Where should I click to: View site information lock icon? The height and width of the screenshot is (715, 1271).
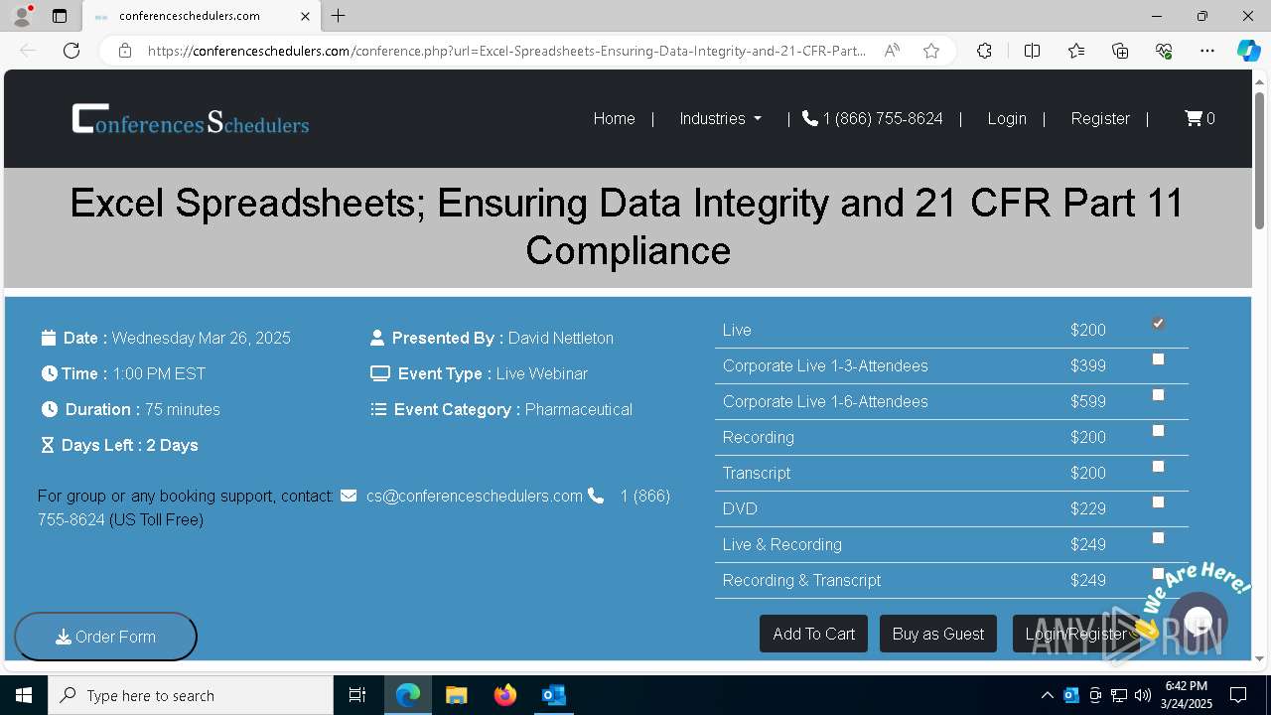pos(125,51)
